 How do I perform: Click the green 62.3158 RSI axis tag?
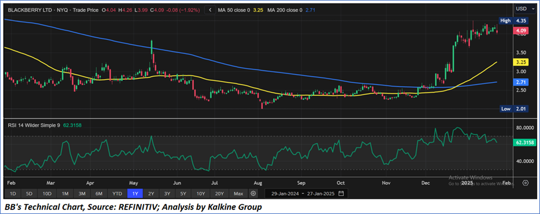point(524,142)
